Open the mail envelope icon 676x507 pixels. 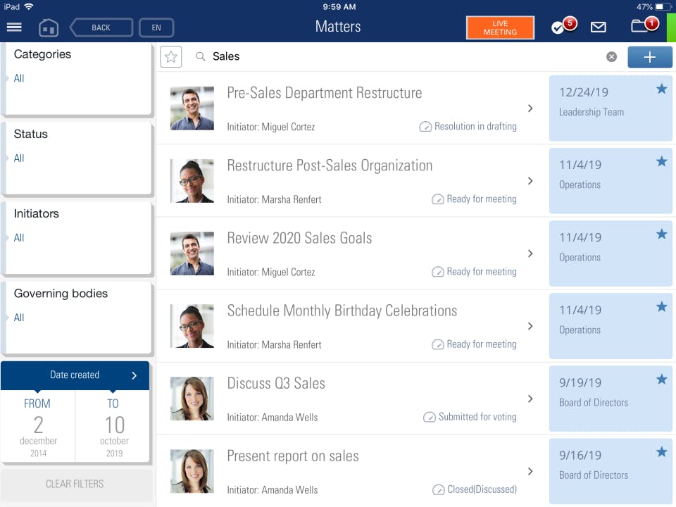[599, 27]
